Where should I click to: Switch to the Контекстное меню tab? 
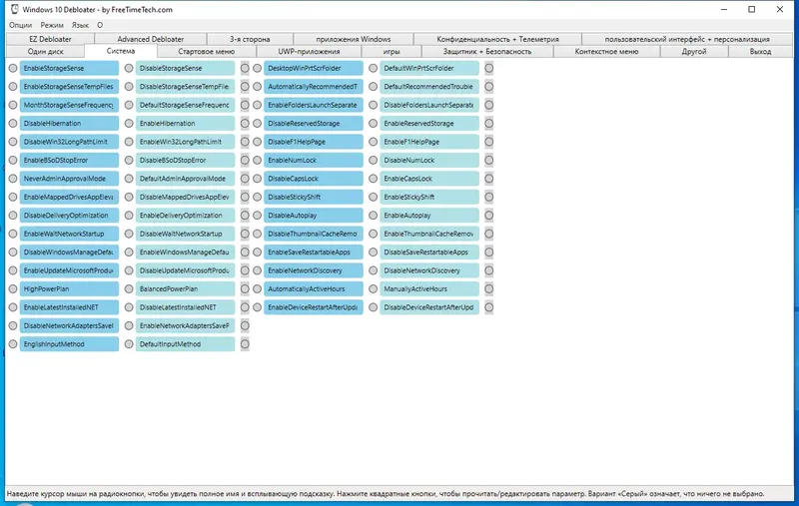(606, 52)
